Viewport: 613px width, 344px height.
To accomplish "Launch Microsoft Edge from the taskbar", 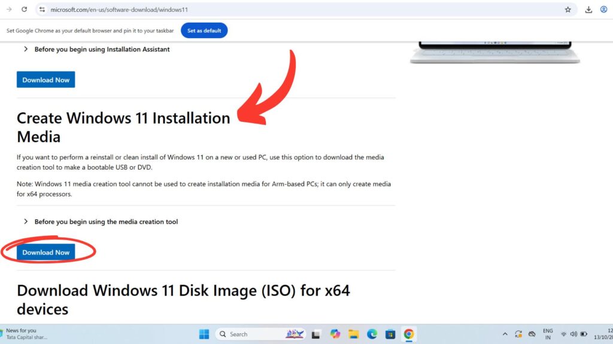I will click(372, 334).
